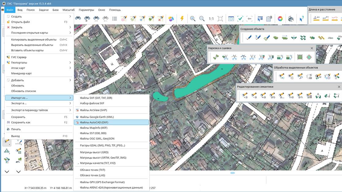The width and height of the screenshot is (342, 192).
Task: Click the binoculars with 'a' icon
Action: click(87, 19)
